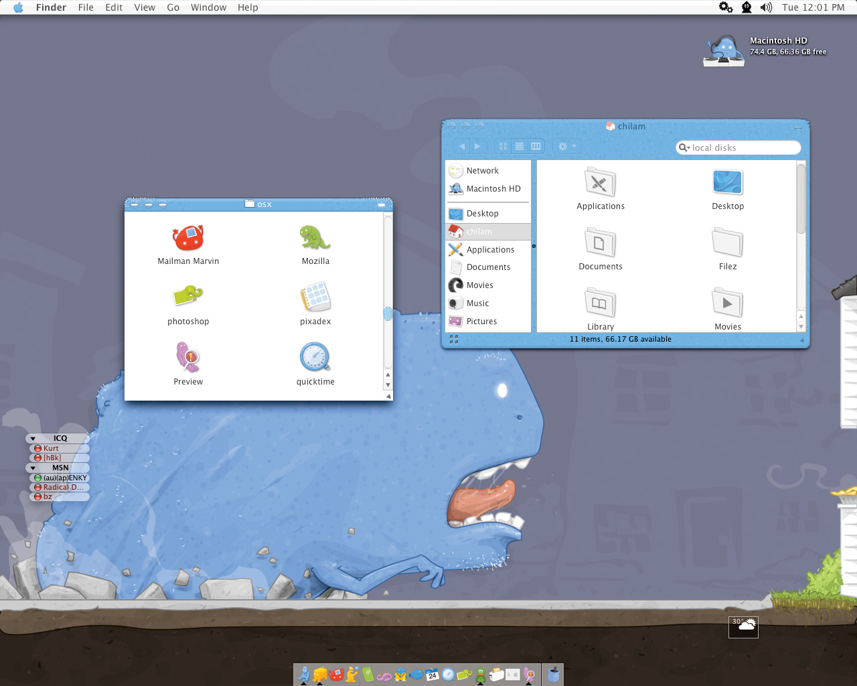Open the Go menu

pyautogui.click(x=173, y=7)
